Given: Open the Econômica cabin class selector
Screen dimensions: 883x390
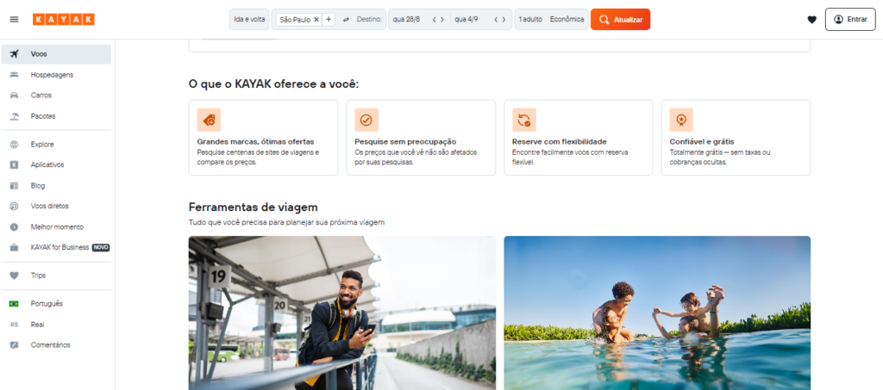Looking at the screenshot, I should click(567, 19).
